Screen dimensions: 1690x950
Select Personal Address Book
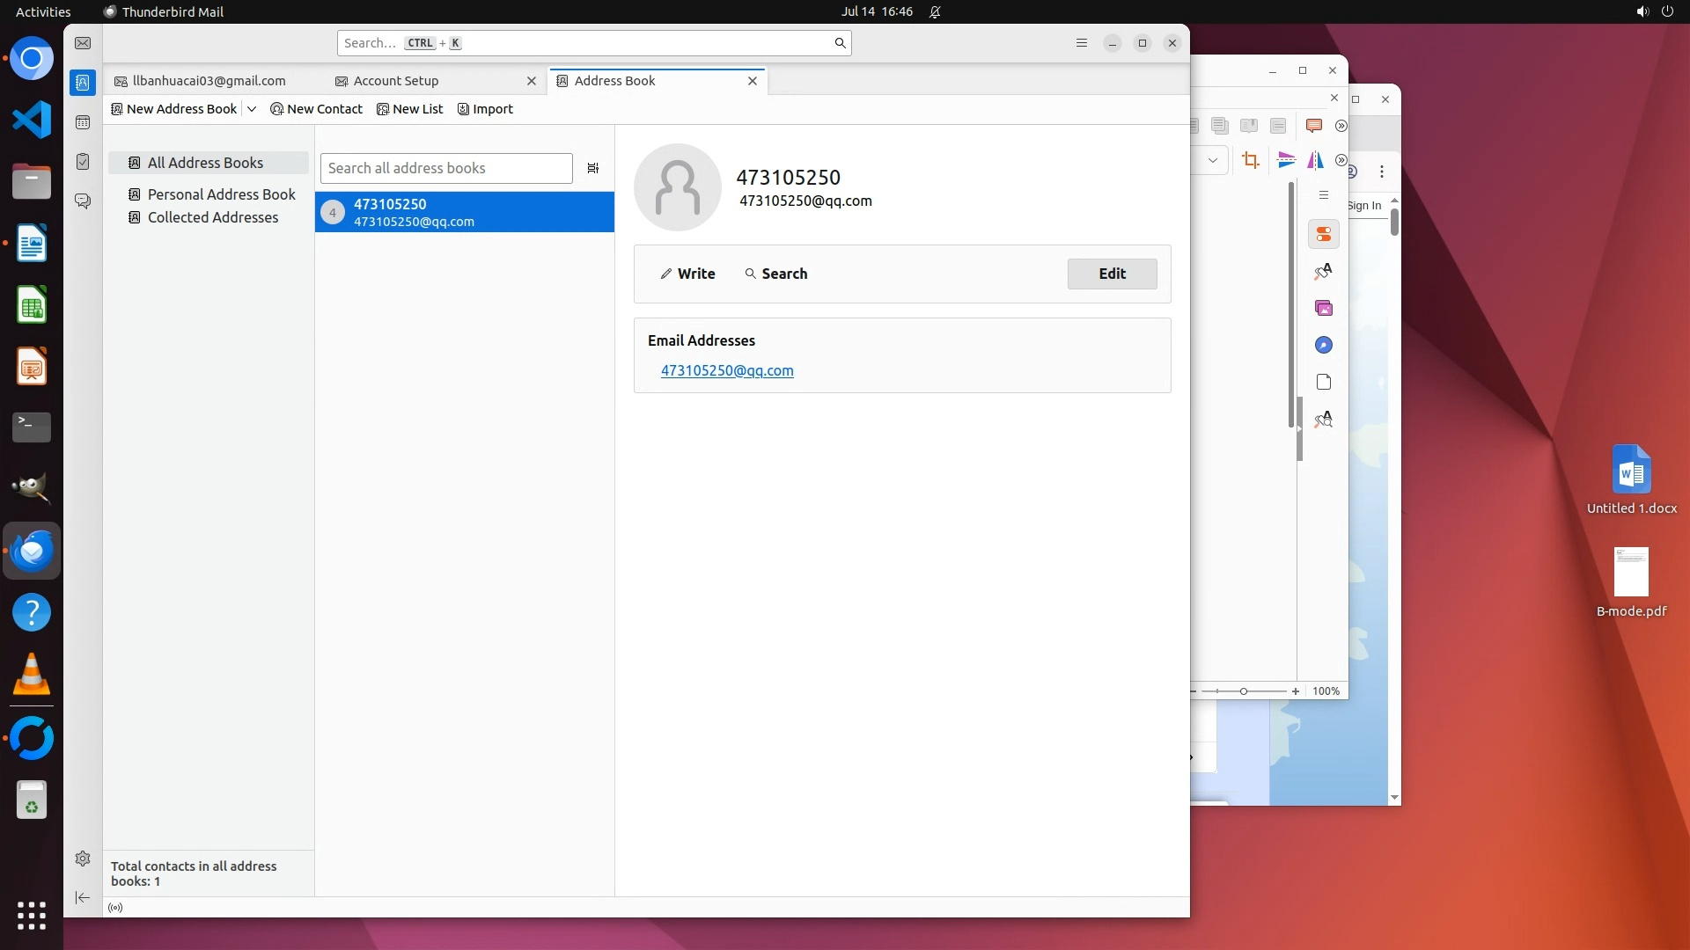tap(221, 194)
